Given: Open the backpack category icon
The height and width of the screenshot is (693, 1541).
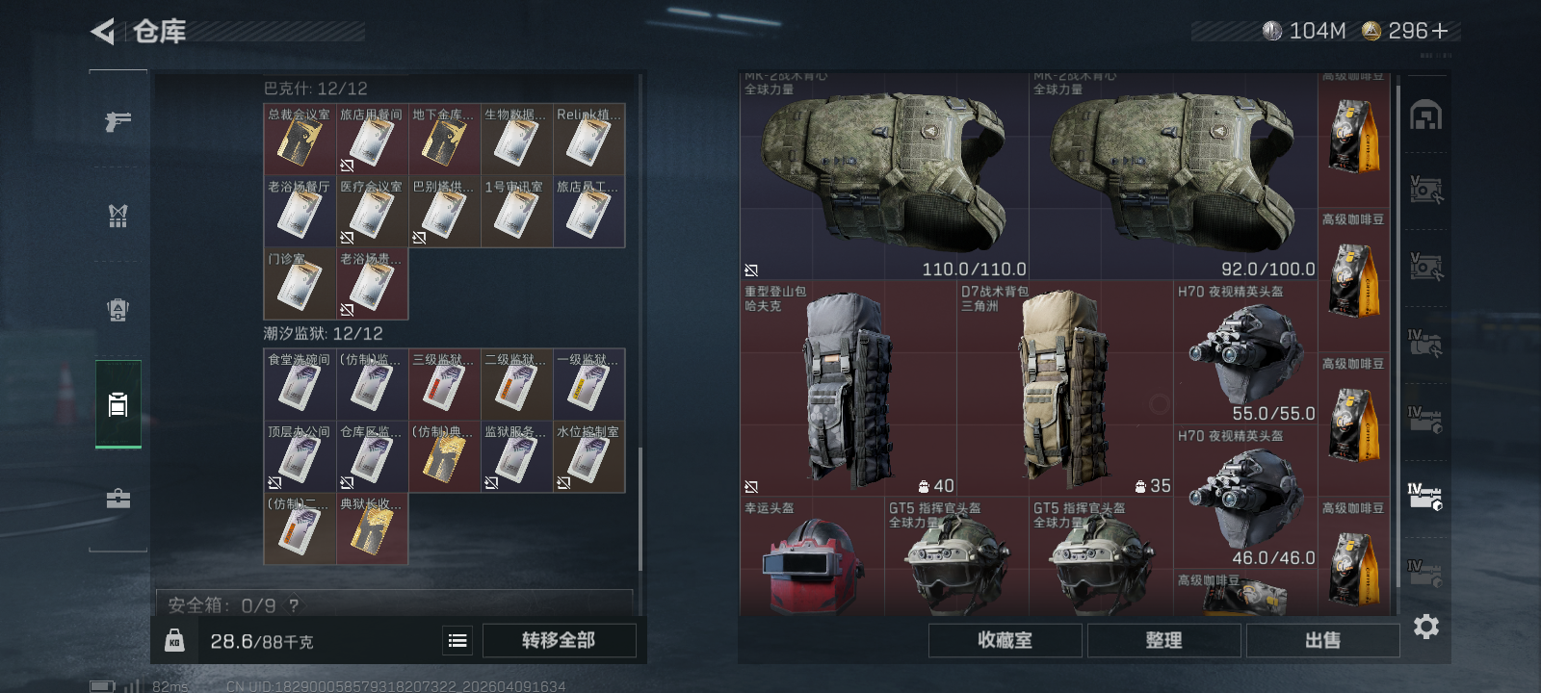Looking at the screenshot, I should coord(118,310).
